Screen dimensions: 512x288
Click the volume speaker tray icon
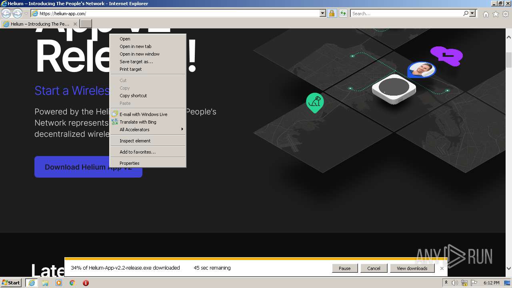[x=455, y=283]
